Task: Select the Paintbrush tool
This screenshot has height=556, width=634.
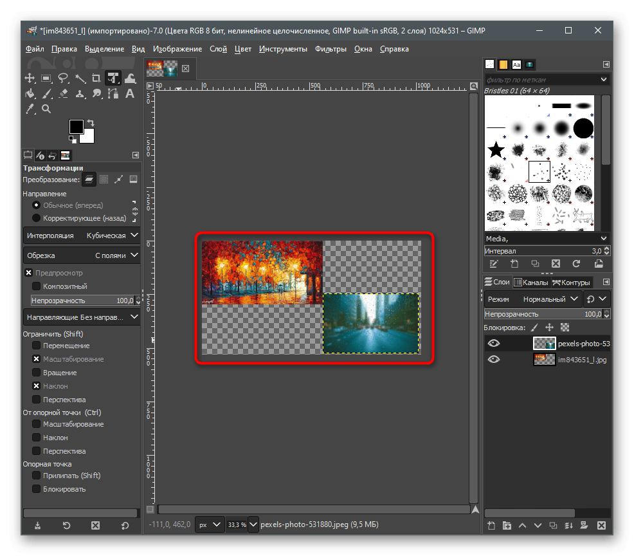Action: point(47,94)
